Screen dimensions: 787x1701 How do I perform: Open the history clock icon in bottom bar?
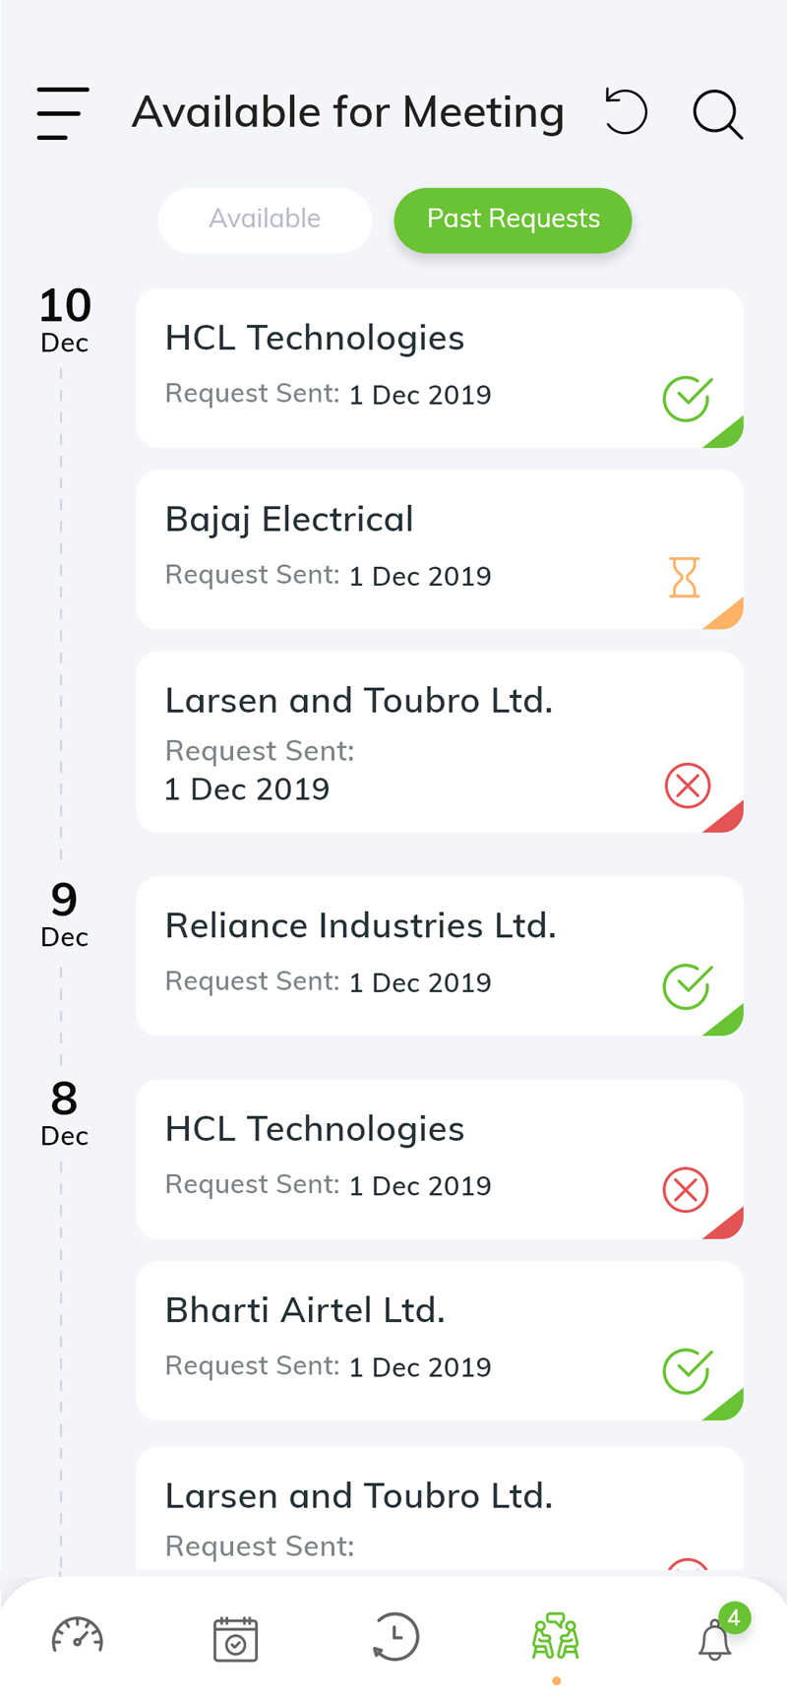click(x=394, y=1637)
